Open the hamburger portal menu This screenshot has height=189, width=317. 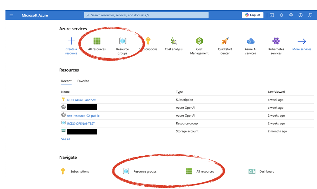click(12, 15)
